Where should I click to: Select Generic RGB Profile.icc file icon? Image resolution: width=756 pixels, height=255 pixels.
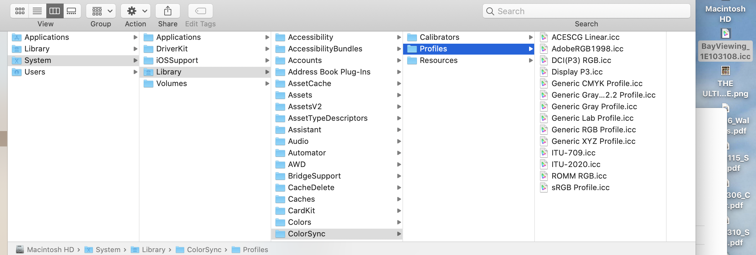544,130
